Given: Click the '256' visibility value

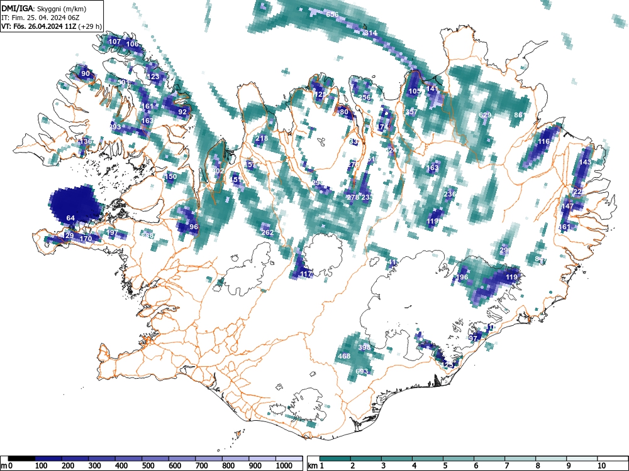Looking at the screenshot, I should pyautogui.click(x=365, y=97).
